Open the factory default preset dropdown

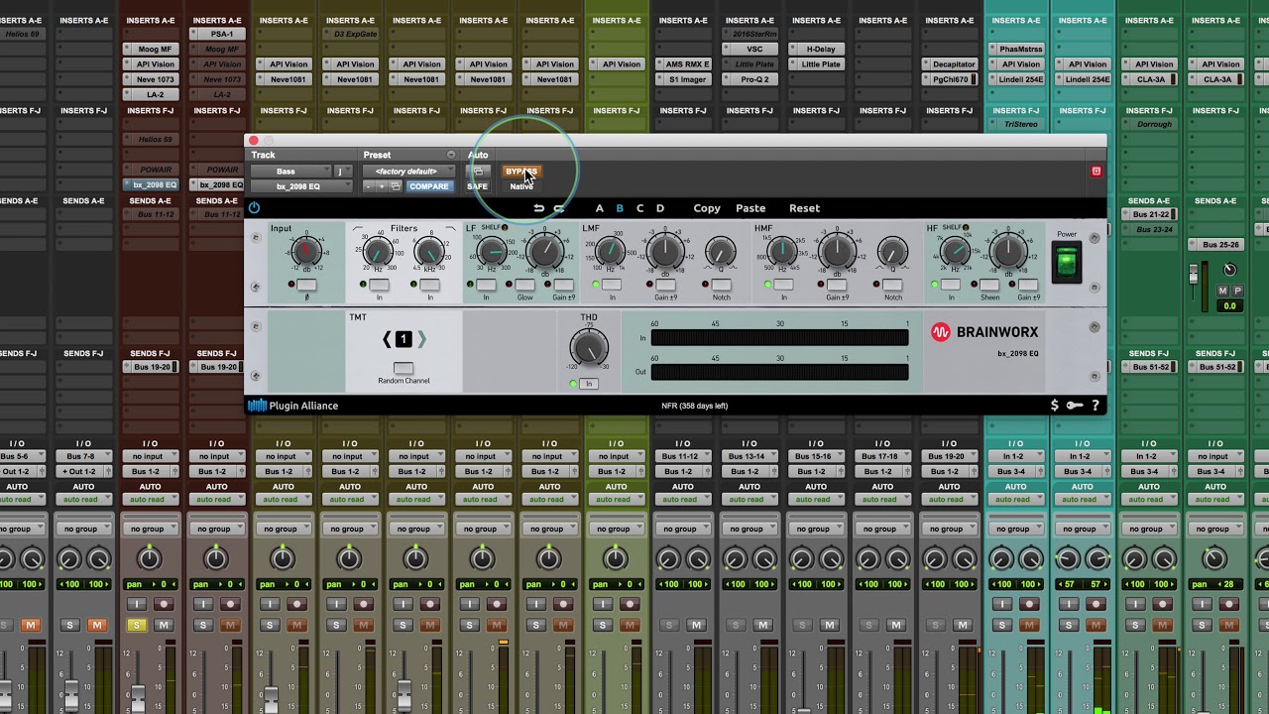pos(410,172)
